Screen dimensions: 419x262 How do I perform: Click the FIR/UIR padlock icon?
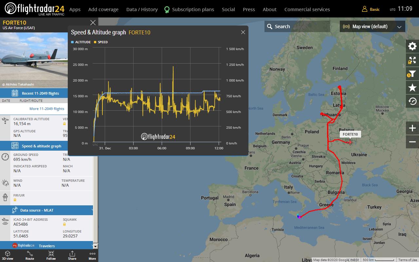[x=15, y=200]
